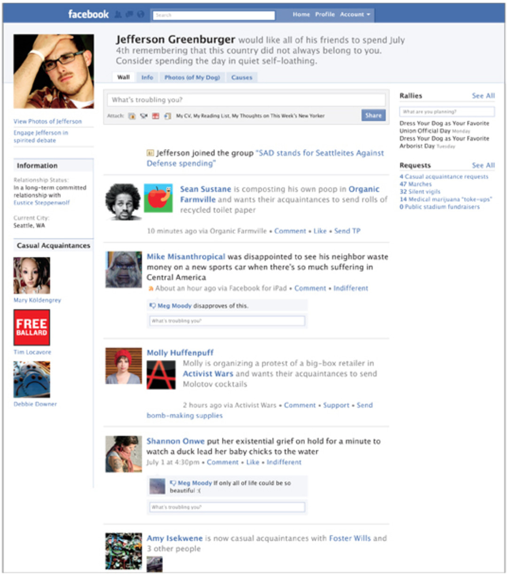Open '32 Silent vigils' request
Screen dimensions: 507x574
[x=420, y=192]
